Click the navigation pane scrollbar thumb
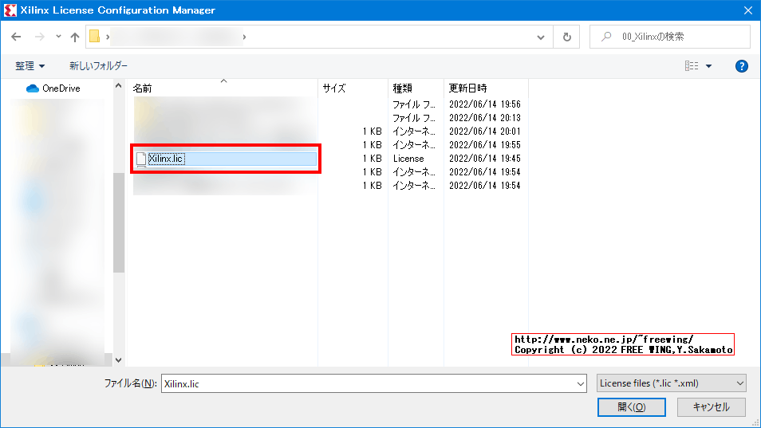761x428 pixels. click(119, 223)
